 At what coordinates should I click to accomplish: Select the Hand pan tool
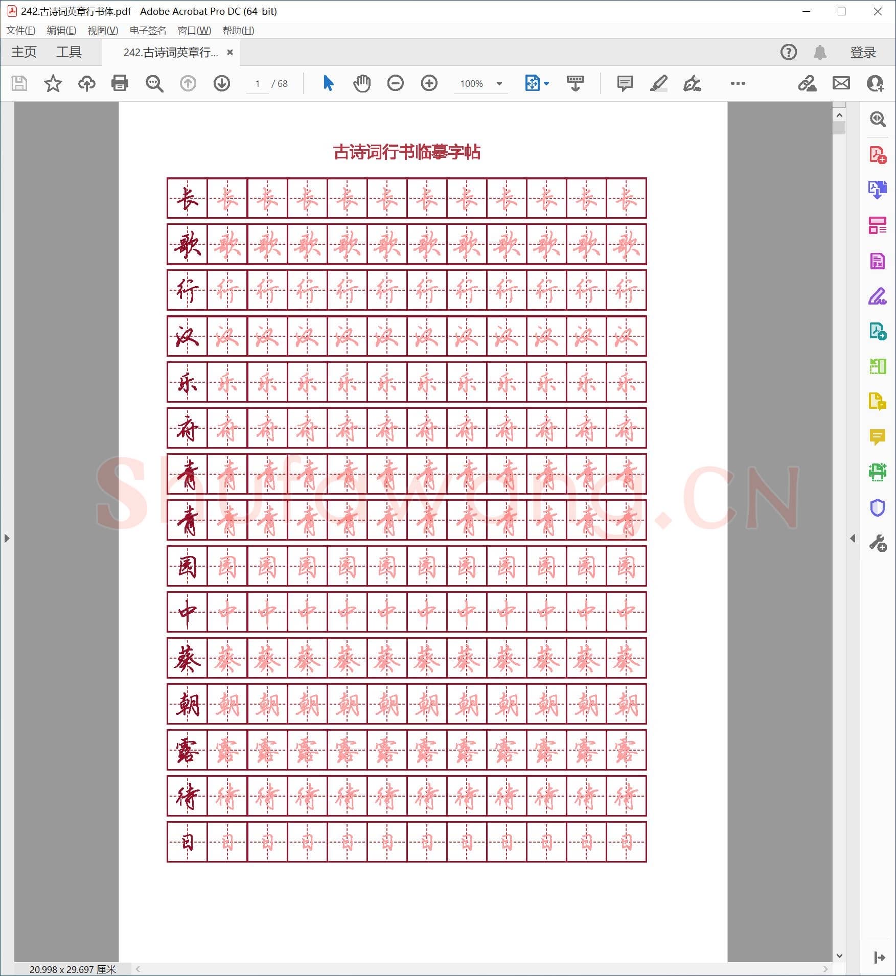point(361,83)
